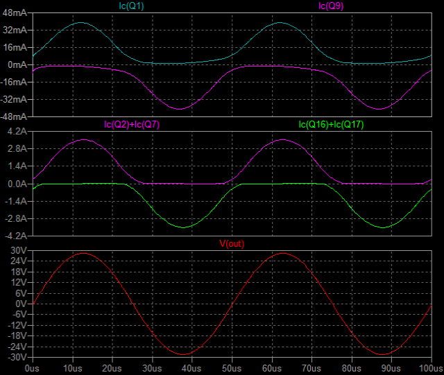Click the 48mA mark on the vertical axis
The width and height of the screenshot is (444, 375).
click(14, 13)
